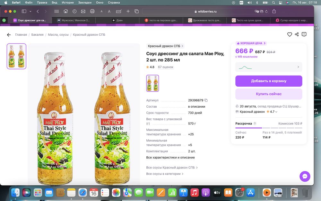Screen dimensions: 321x201
Task: Switch to Дрожжевое тесто для tab
Action: [205, 20]
